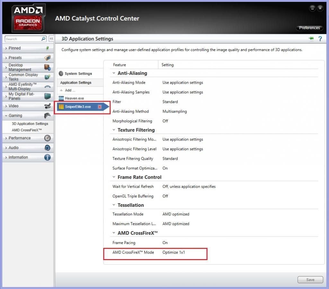Viewport: 329px width, 289px height.
Task: Click the Audio speaker icon
Action: tap(48, 148)
